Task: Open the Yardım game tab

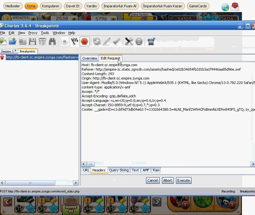Action: (x=91, y=6)
